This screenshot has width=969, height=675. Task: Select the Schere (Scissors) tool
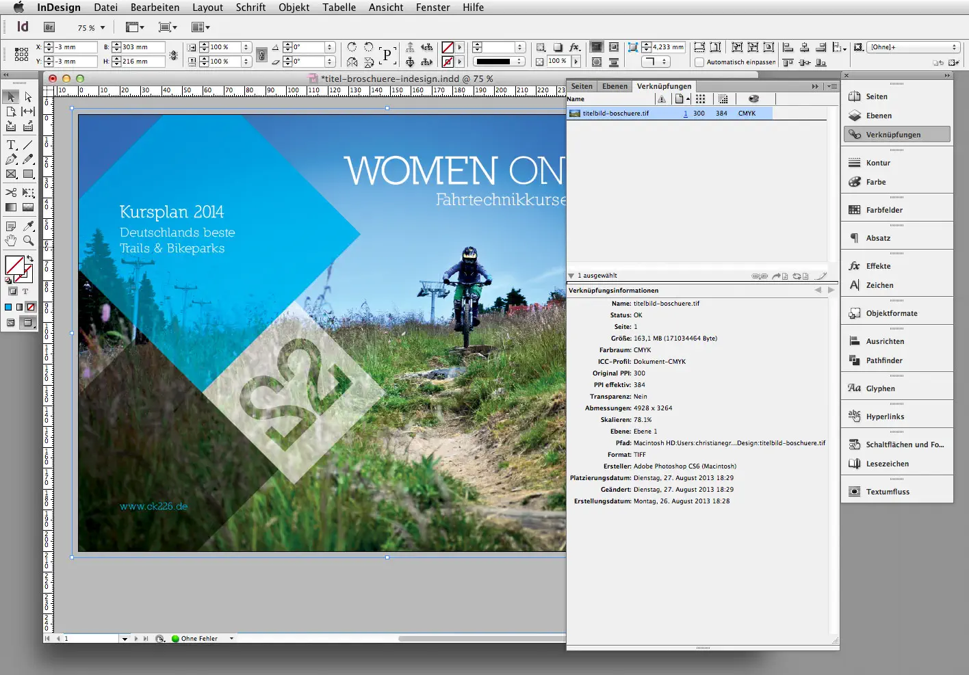point(11,192)
